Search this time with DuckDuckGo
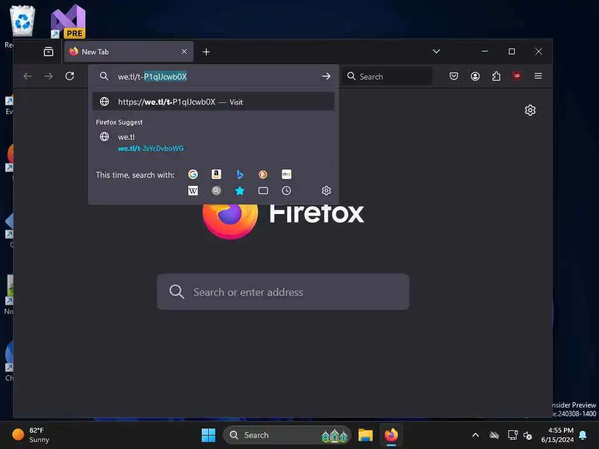The width and height of the screenshot is (599, 449). pos(263,174)
